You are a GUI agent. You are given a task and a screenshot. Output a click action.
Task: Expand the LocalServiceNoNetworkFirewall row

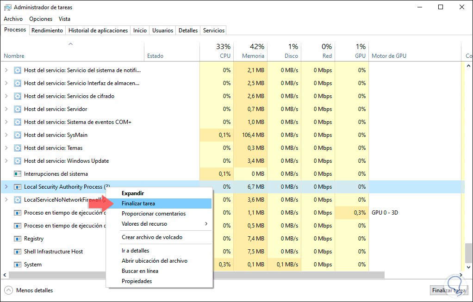pyautogui.click(x=6, y=200)
